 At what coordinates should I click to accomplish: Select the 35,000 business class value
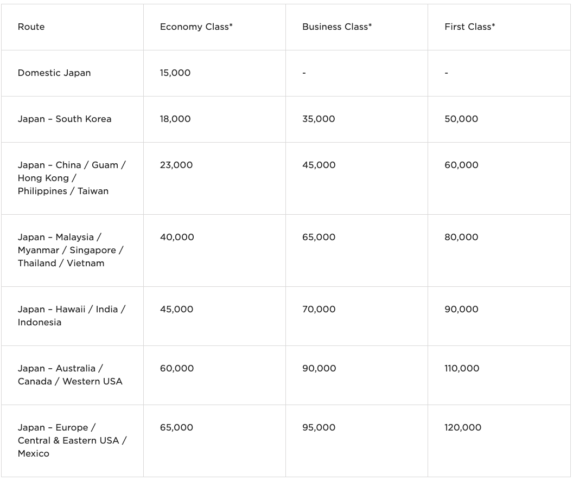pyautogui.click(x=319, y=119)
